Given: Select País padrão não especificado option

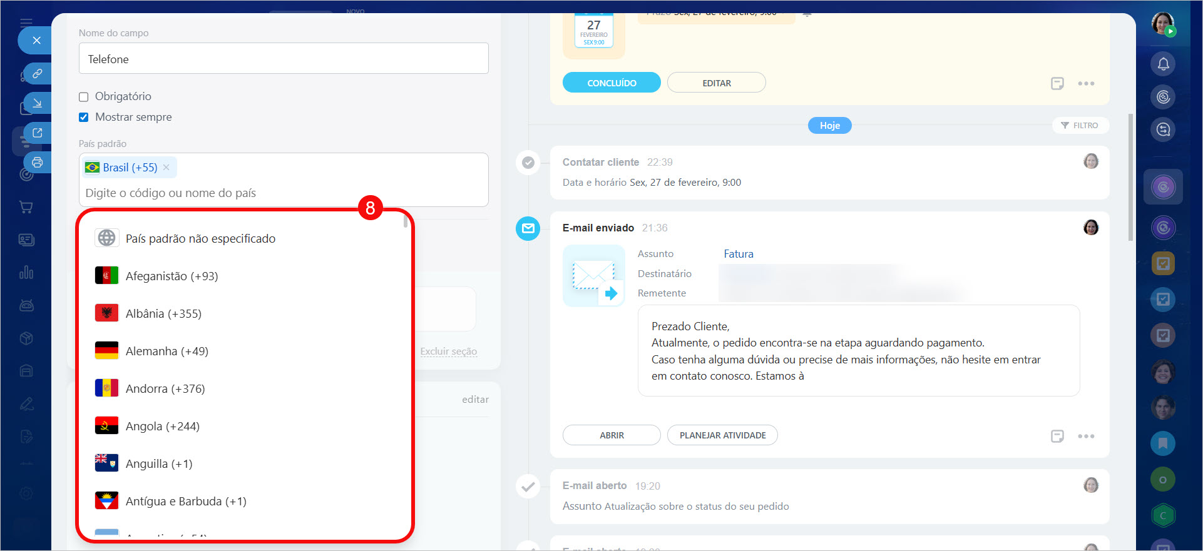Looking at the screenshot, I should pyautogui.click(x=200, y=239).
